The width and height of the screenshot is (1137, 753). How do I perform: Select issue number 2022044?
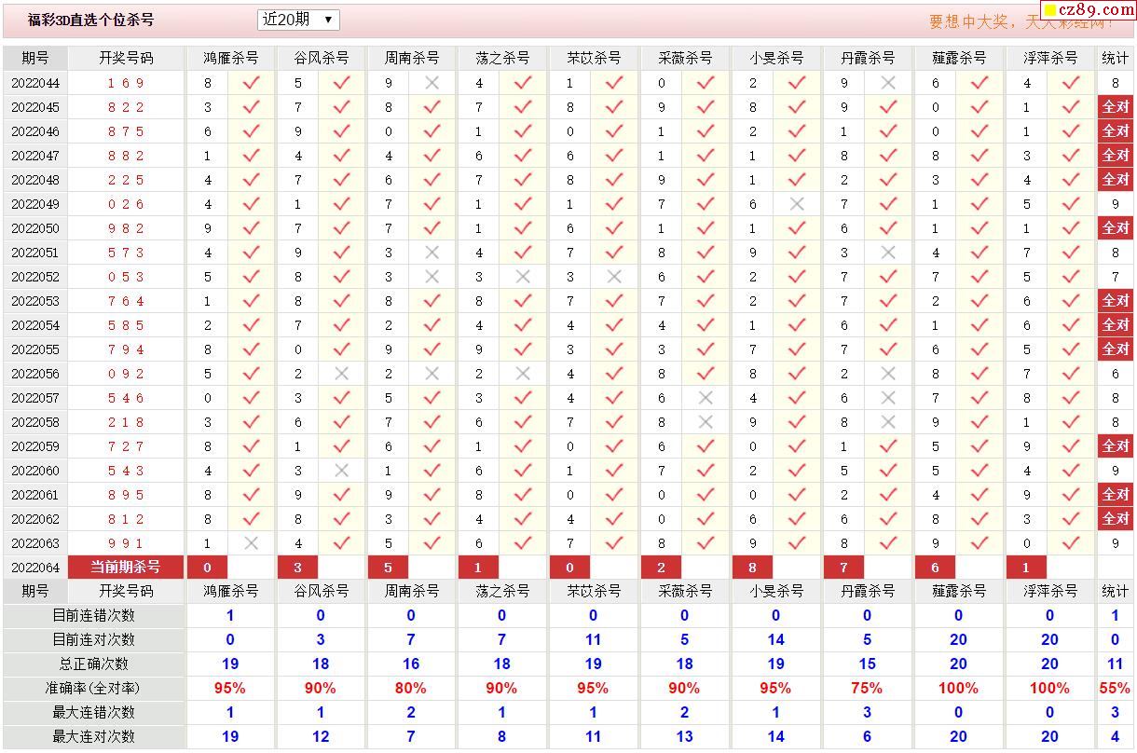click(x=35, y=83)
